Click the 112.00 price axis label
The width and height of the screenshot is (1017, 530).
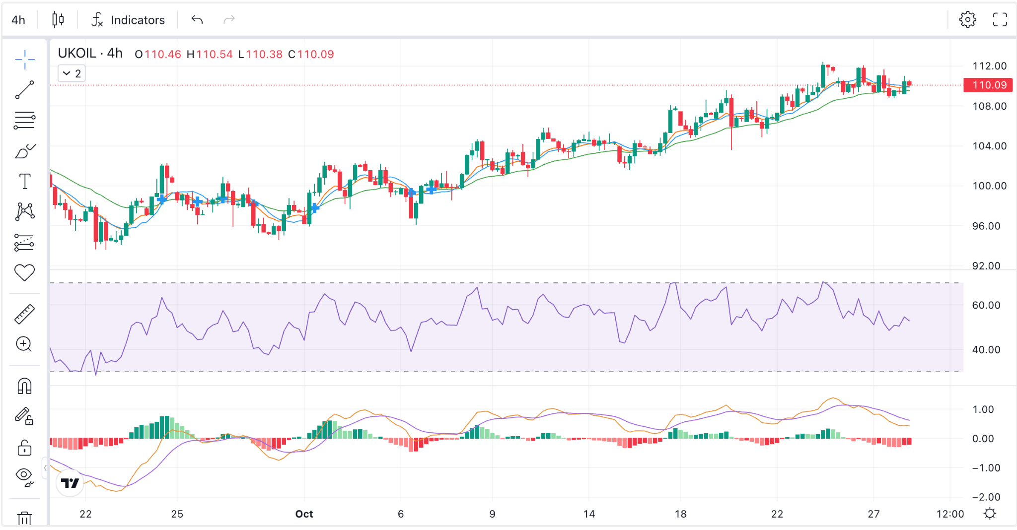point(989,66)
